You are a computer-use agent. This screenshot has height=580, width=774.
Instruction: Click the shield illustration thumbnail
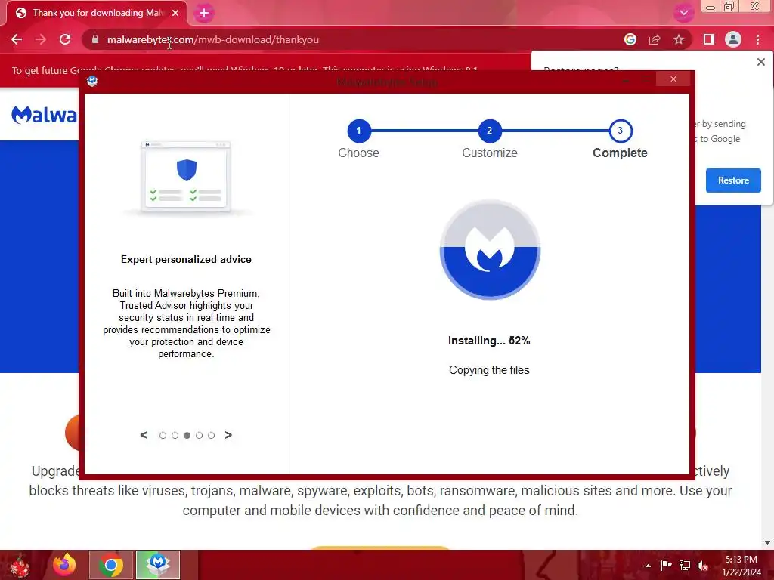click(186, 177)
